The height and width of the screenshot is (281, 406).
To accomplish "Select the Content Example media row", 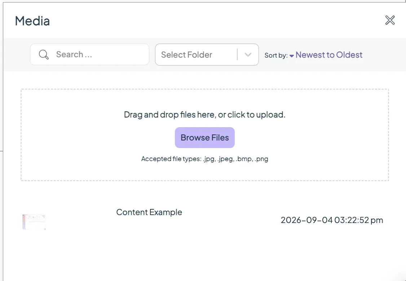I will click(x=203, y=222).
